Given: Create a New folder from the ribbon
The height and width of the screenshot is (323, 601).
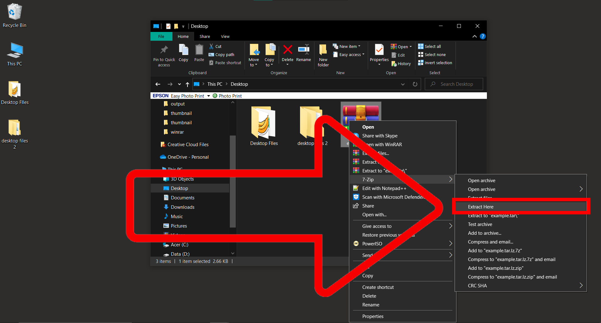Looking at the screenshot, I should pyautogui.click(x=323, y=55).
